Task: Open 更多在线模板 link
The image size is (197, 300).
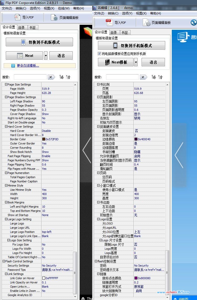Action: 28,66
